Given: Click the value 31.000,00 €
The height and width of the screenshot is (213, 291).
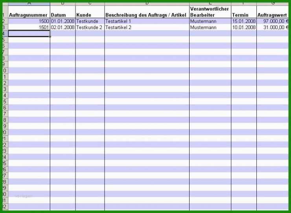Looking at the screenshot, I should pyautogui.click(x=273, y=27).
